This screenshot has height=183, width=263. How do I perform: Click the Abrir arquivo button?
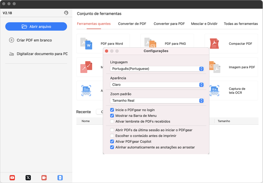[x=36, y=26]
